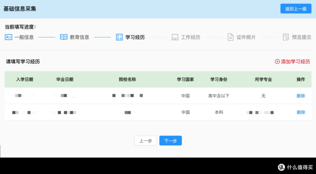Go to next step with 下一步

(x=170, y=141)
